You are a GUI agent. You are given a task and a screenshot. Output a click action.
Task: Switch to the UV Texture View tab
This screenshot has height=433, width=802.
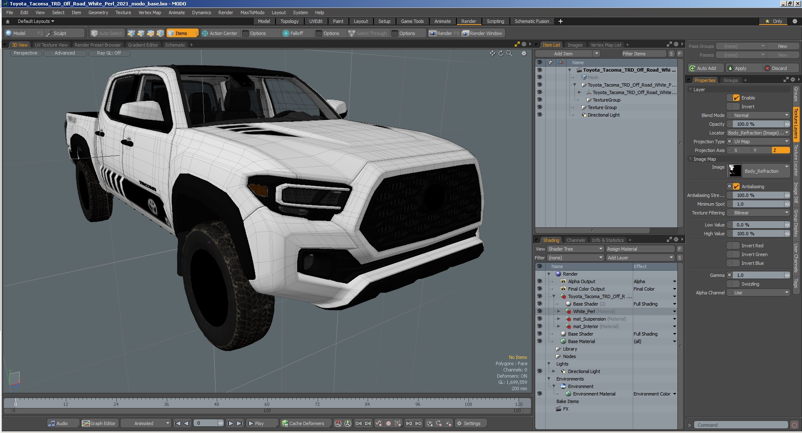point(51,45)
